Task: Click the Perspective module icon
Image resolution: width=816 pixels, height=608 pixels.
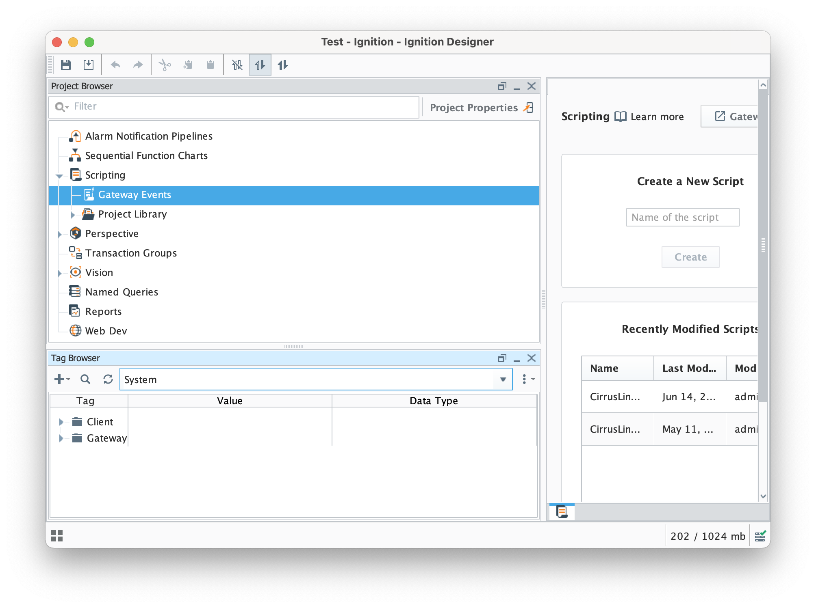Action: click(x=76, y=233)
